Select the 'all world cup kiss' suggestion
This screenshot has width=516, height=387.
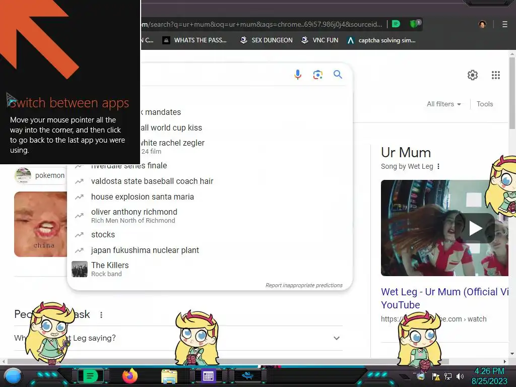pos(210,127)
